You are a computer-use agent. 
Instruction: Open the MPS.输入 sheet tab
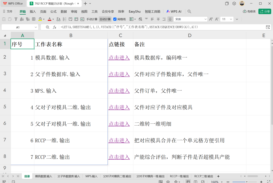(x=91, y=176)
